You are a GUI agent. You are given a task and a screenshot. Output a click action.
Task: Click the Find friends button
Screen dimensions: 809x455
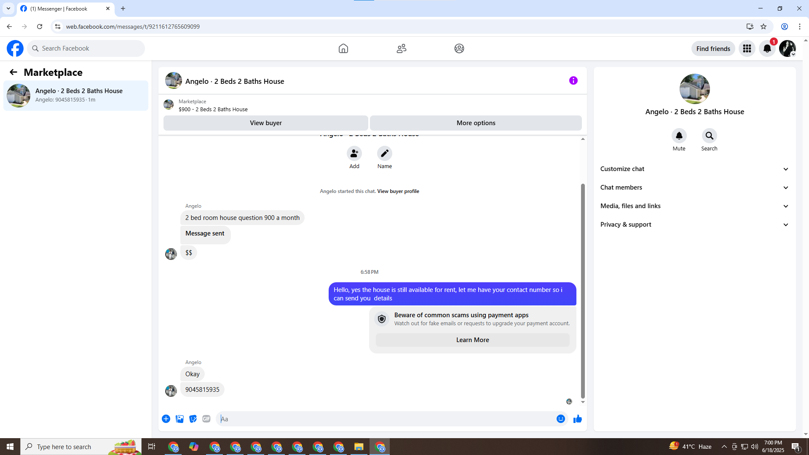coord(713,48)
